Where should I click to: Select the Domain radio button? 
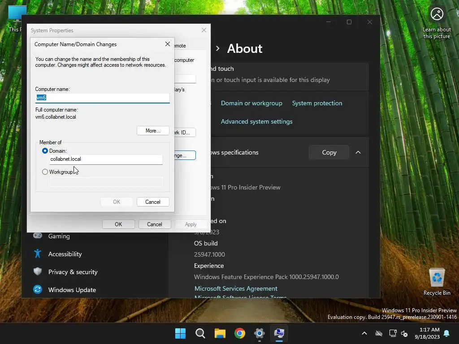pos(45,151)
